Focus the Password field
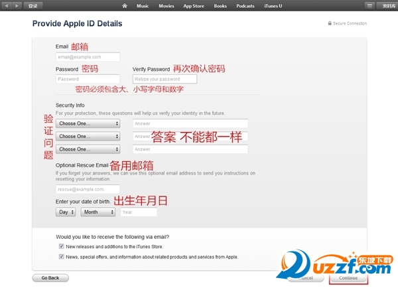398x290 pixels. 88,79
